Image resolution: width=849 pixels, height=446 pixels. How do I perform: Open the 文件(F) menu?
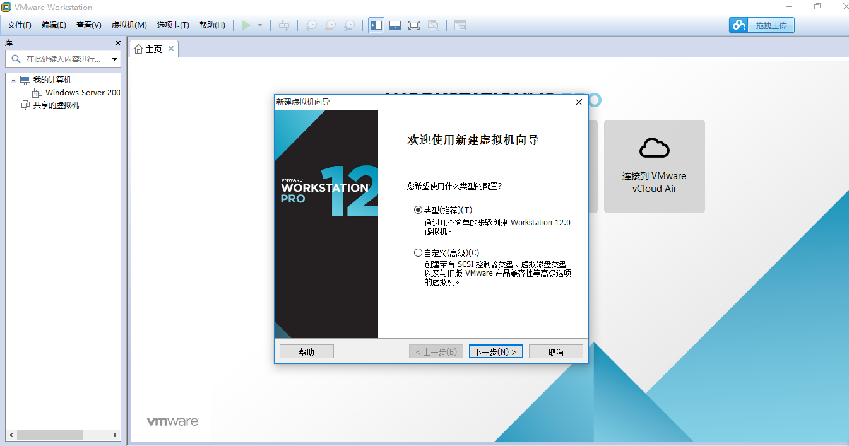pos(19,25)
